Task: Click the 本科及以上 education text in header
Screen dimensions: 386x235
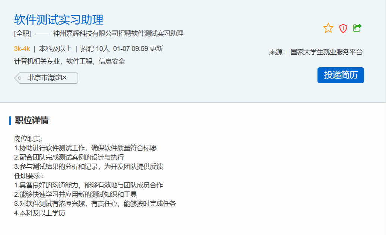Action: (x=56, y=49)
